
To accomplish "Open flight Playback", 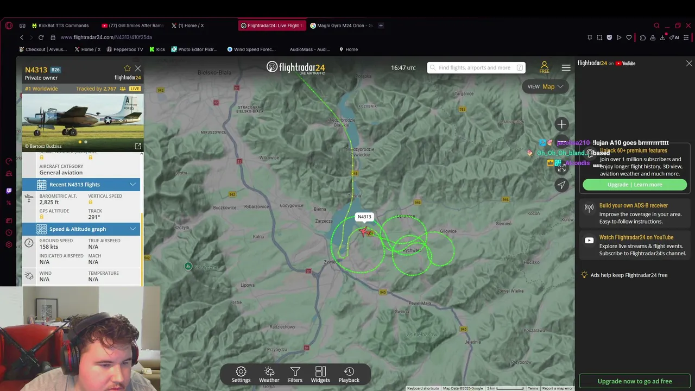I will click(349, 374).
